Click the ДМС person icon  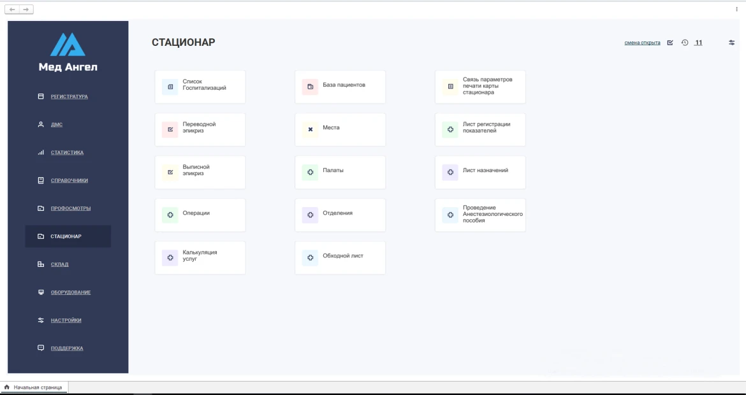coord(41,124)
